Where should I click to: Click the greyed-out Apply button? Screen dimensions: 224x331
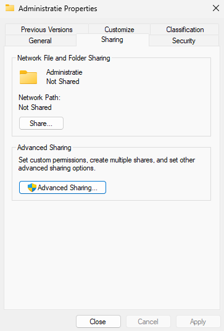198,322
